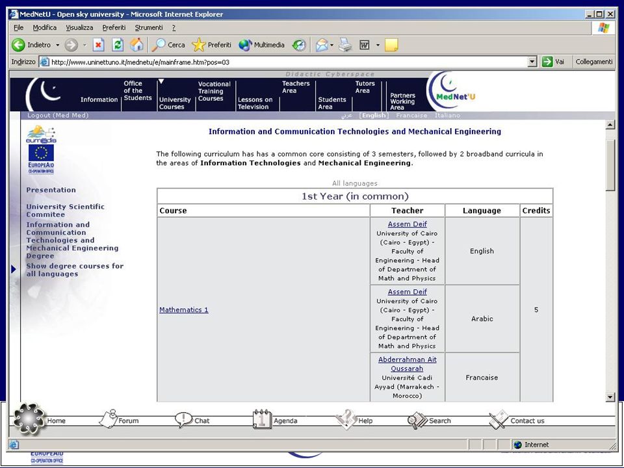The image size is (624, 468).
Task: Click the yellow note toolbar icon
Action: pos(391,45)
